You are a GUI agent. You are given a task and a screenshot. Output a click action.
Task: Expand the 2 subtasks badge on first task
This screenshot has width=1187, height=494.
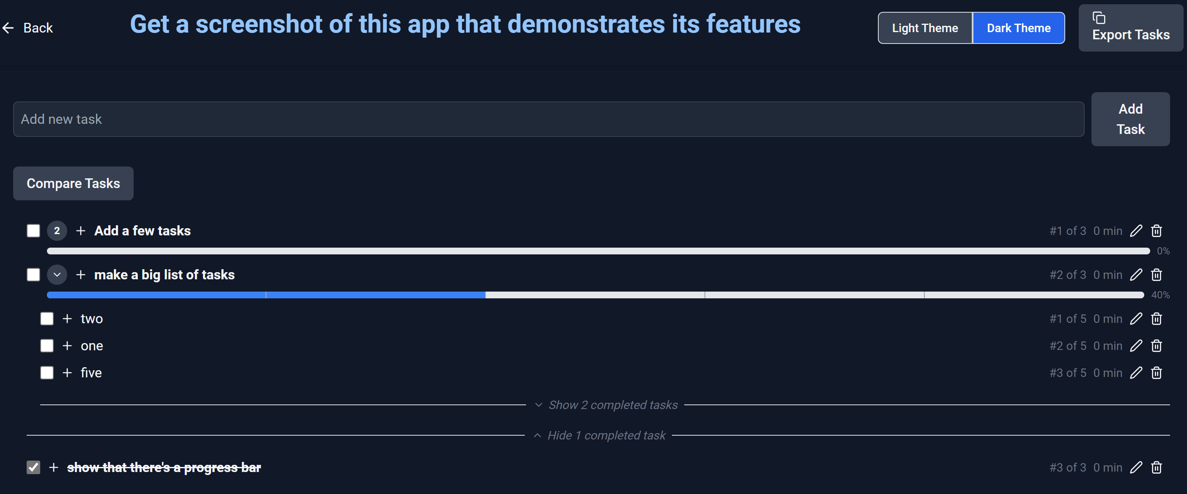pyautogui.click(x=57, y=231)
